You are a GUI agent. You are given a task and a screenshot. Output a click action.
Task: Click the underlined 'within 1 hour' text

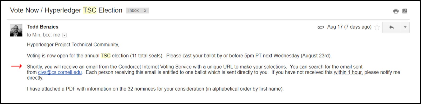tap(348, 72)
